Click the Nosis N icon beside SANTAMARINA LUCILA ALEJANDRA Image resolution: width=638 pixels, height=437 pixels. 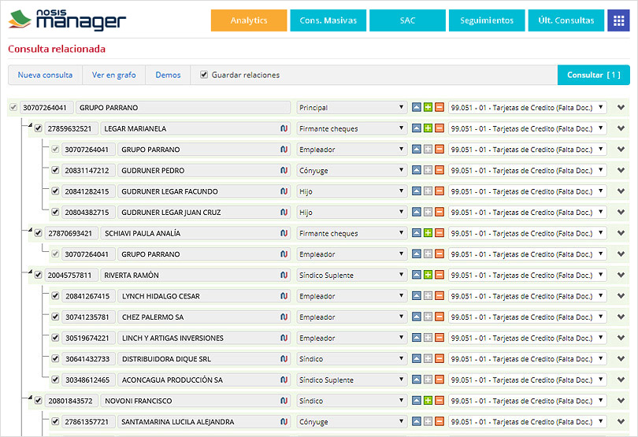284,421
